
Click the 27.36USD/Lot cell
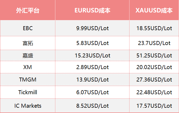tap(154, 80)
